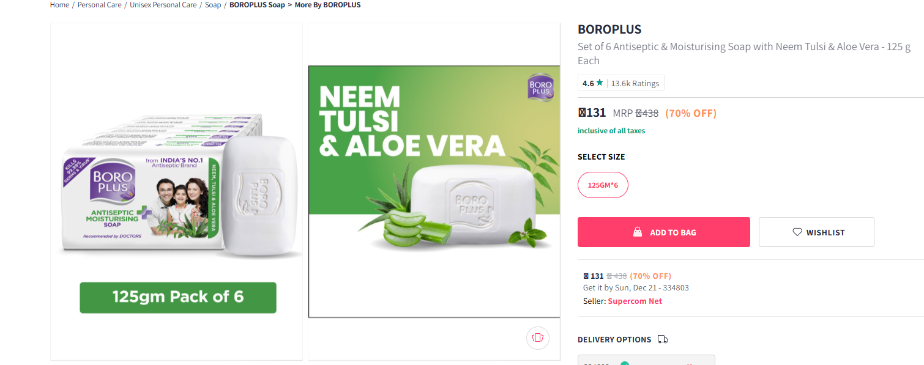Click the teal rating star icon

(x=600, y=83)
